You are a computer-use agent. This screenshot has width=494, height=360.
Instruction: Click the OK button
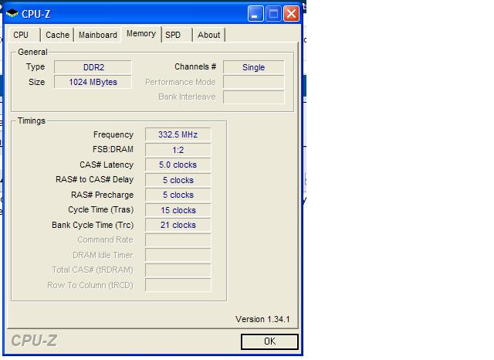269,341
